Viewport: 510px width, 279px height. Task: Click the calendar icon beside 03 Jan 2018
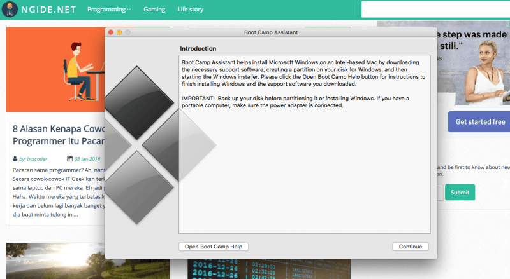tap(69, 159)
